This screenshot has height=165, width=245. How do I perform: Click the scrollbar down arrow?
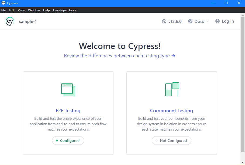click(243, 162)
